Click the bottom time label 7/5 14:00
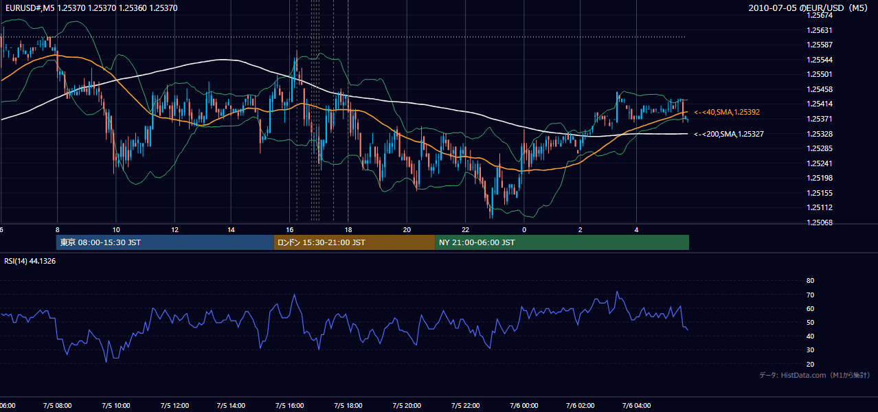The height and width of the screenshot is (412, 878). (x=232, y=405)
